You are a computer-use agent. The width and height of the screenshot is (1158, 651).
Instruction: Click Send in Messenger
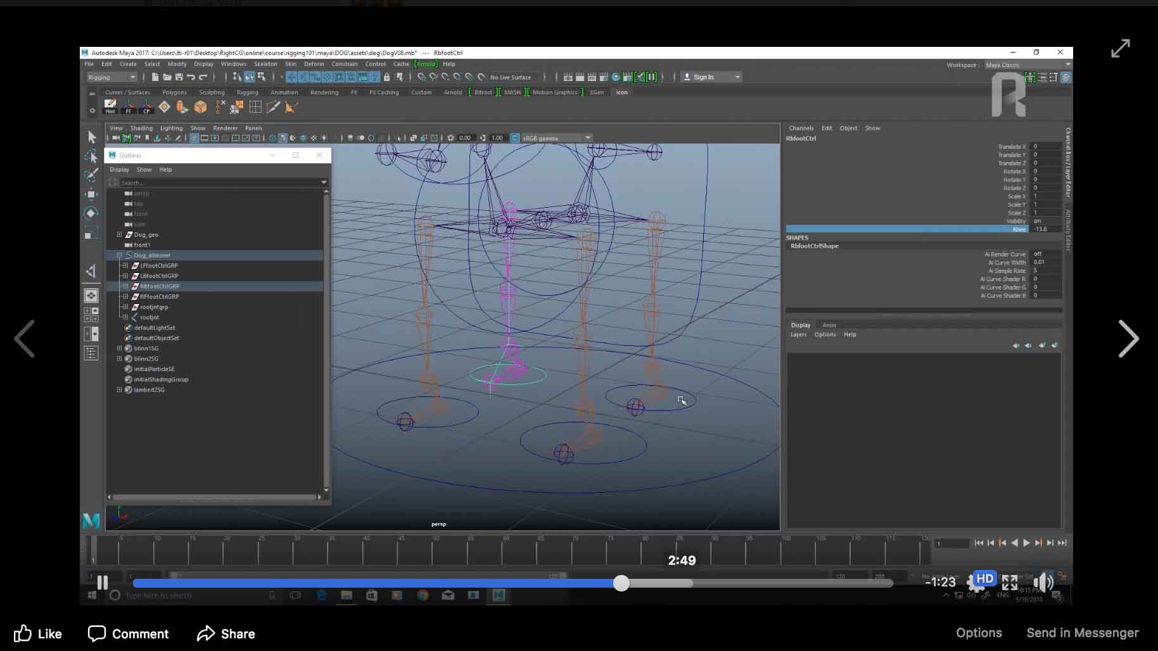coord(1082,633)
